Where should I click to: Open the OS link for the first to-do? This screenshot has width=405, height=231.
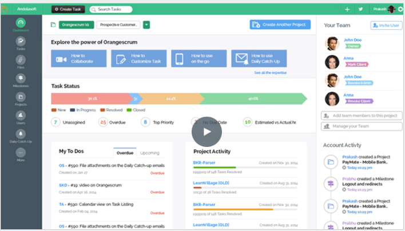click(x=61, y=166)
